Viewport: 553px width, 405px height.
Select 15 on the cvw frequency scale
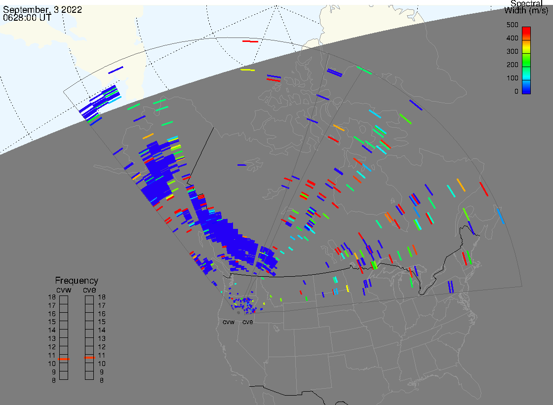52,322
